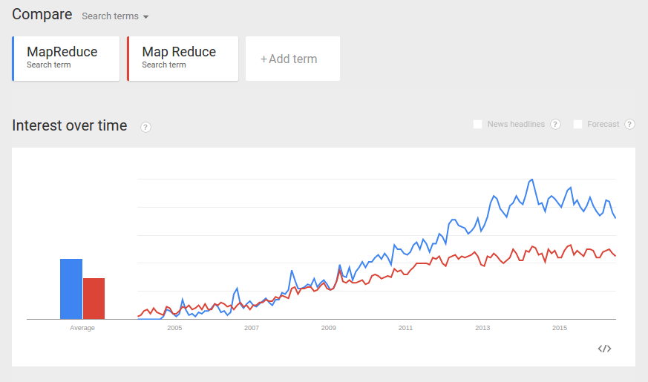This screenshot has height=382, width=648.
Task: Click help icon next to Forecast
Action: 629,124
